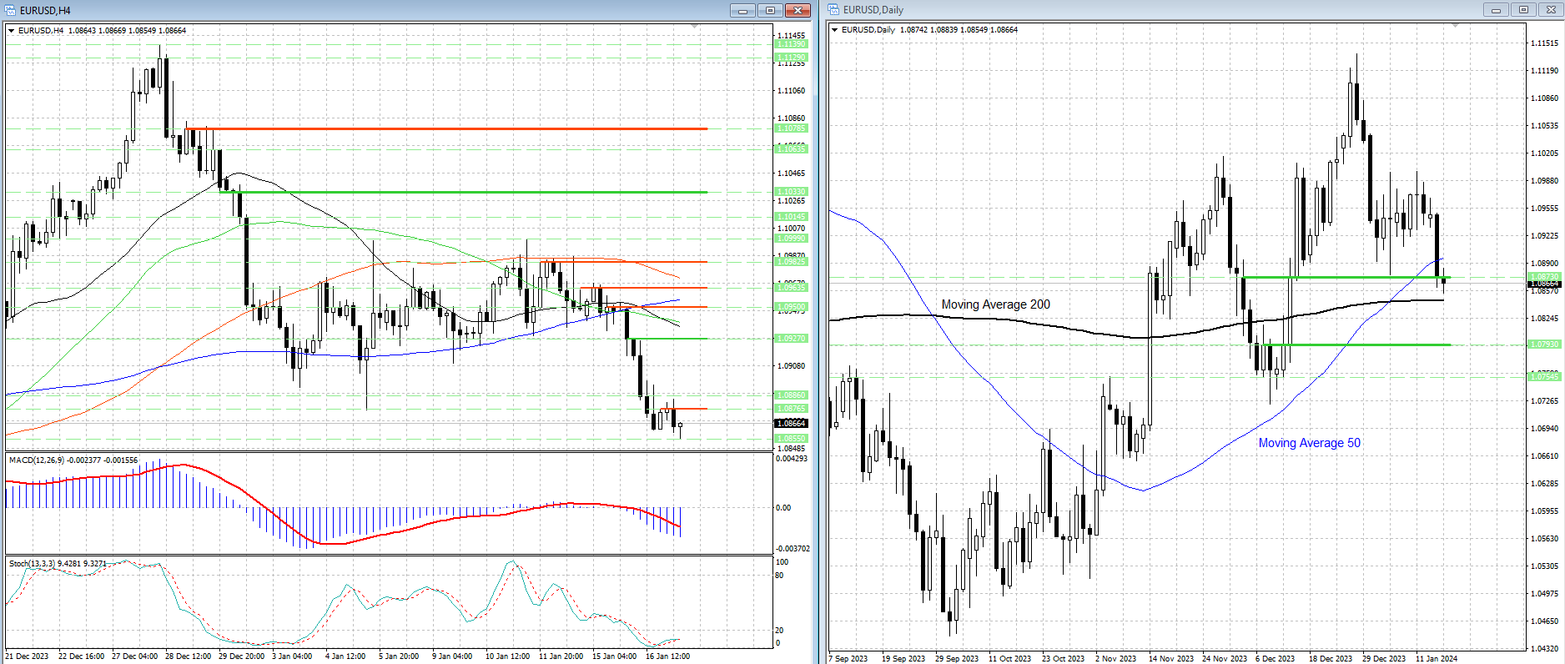The width and height of the screenshot is (1565, 664).
Task: Click the Moving Average 200 text label
Action: [x=996, y=304]
